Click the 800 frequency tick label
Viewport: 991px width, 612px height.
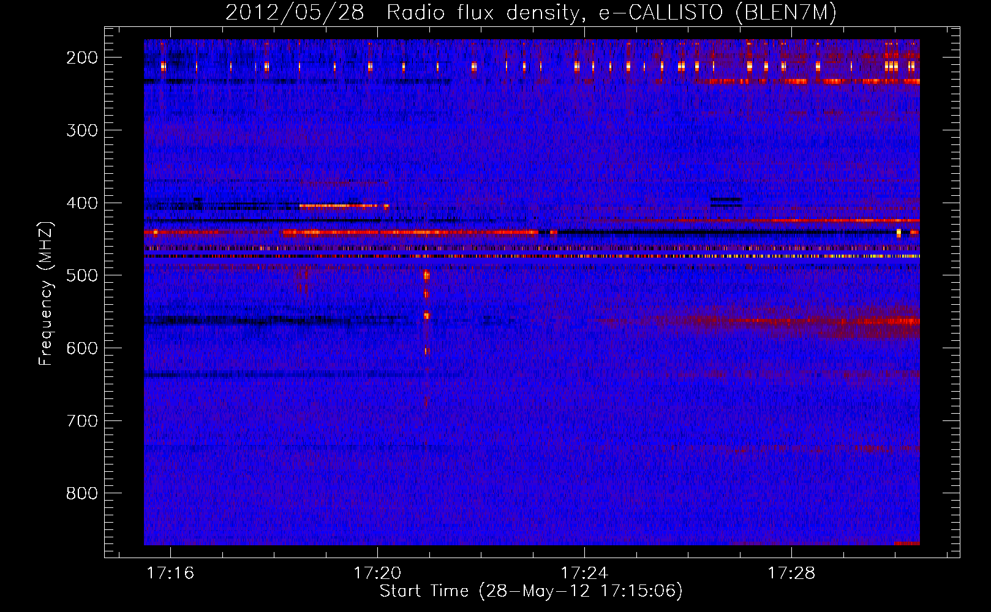tap(82, 493)
